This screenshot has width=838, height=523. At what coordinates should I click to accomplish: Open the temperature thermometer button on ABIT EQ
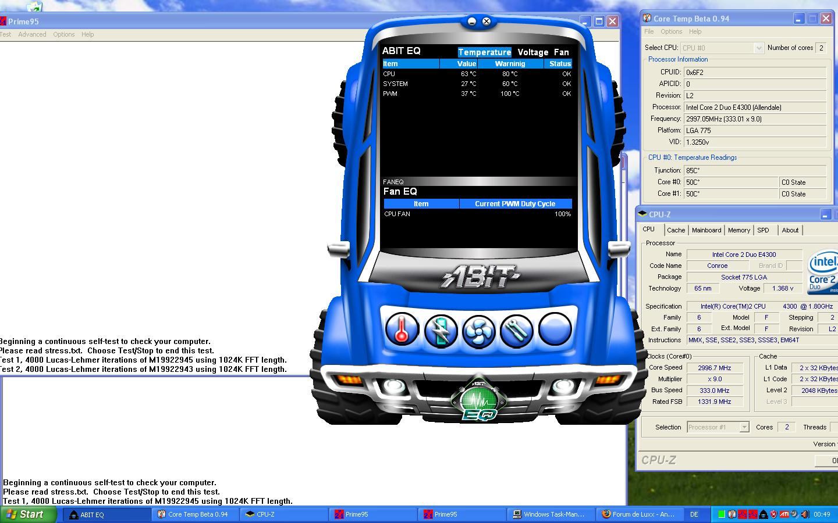click(x=402, y=329)
